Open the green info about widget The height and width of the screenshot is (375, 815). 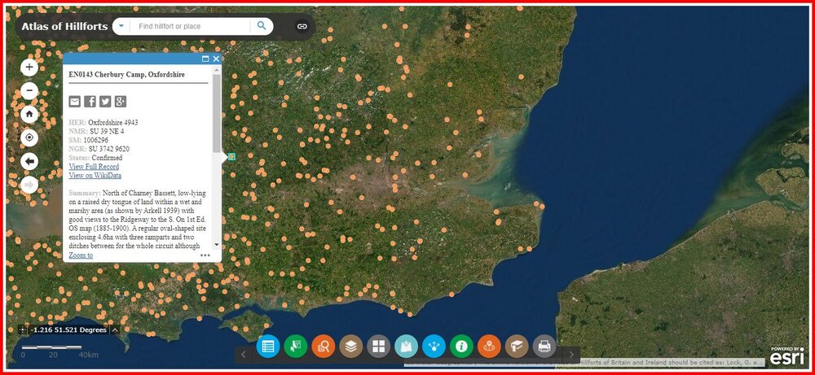click(x=461, y=346)
